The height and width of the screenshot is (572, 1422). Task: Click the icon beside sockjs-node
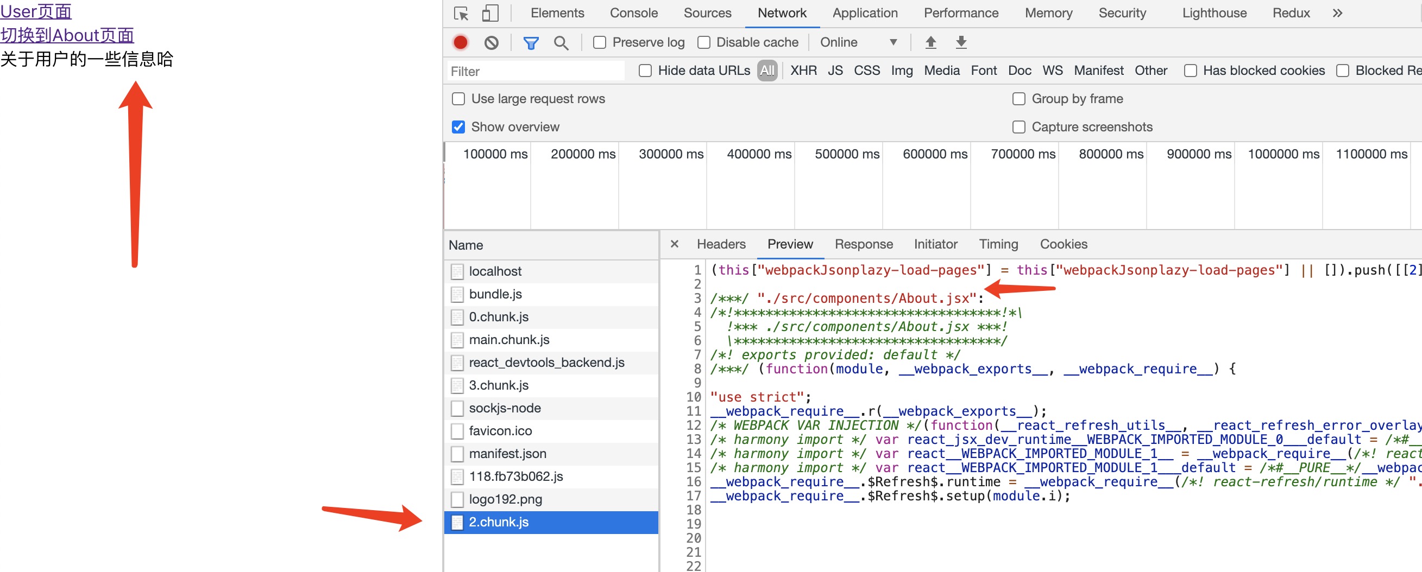tap(457, 408)
